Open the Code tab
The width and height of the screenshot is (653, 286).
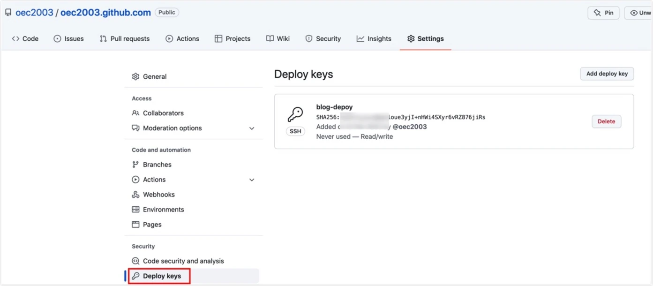click(25, 39)
